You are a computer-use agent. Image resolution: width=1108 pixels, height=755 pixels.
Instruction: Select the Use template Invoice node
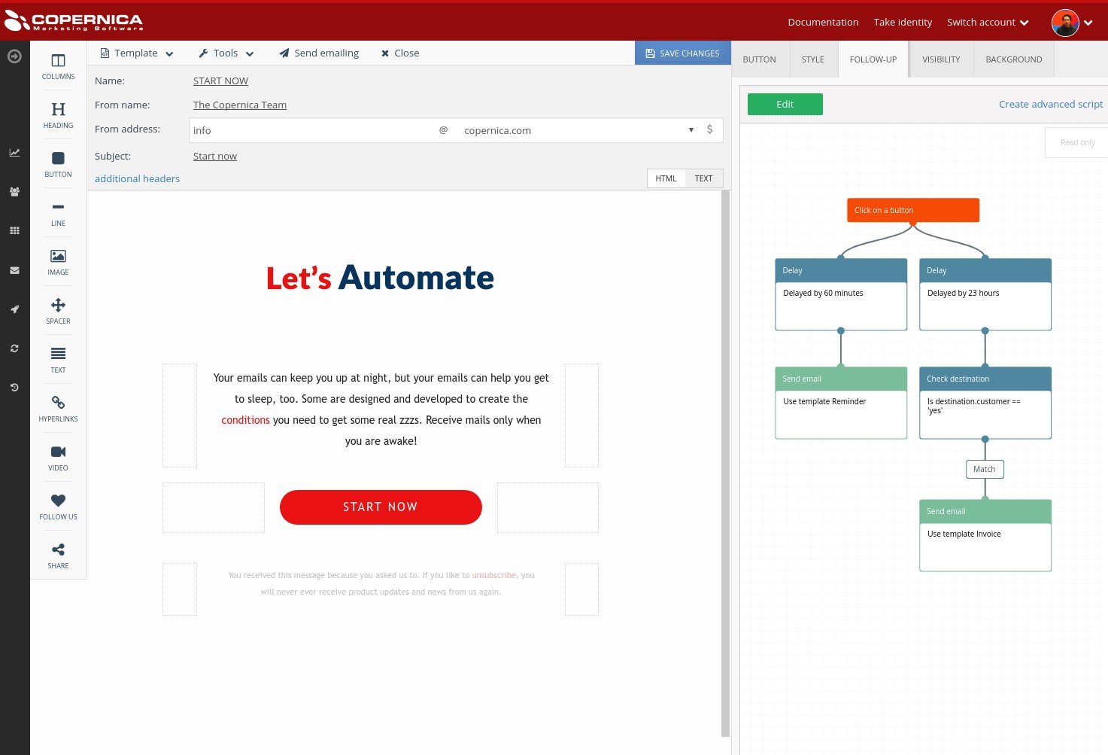pyautogui.click(x=985, y=535)
